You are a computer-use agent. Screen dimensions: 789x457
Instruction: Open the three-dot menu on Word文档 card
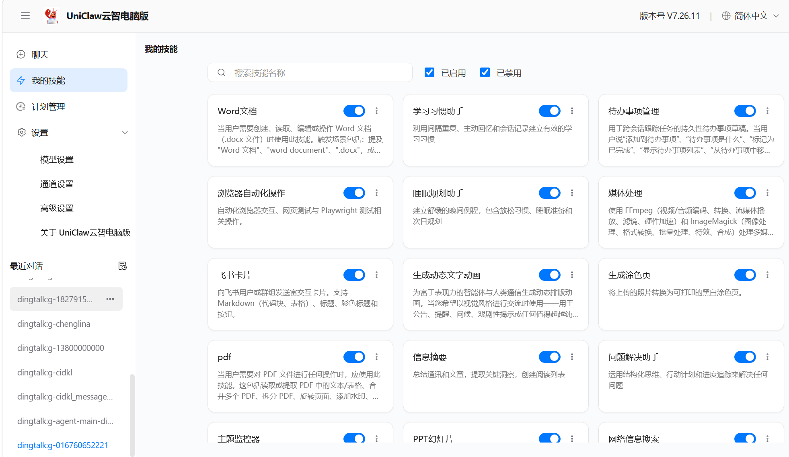pyautogui.click(x=377, y=111)
